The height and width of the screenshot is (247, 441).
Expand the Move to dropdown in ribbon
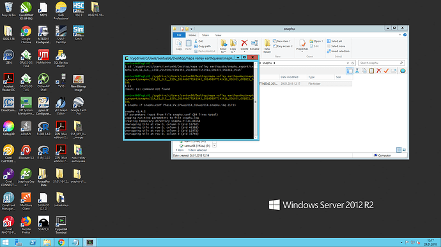coord(223,52)
